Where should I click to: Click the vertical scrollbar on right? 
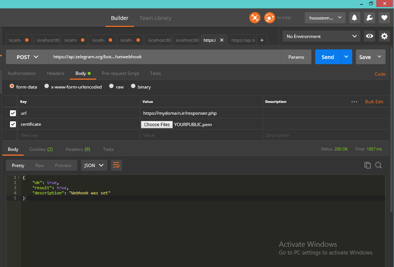tap(391, 130)
